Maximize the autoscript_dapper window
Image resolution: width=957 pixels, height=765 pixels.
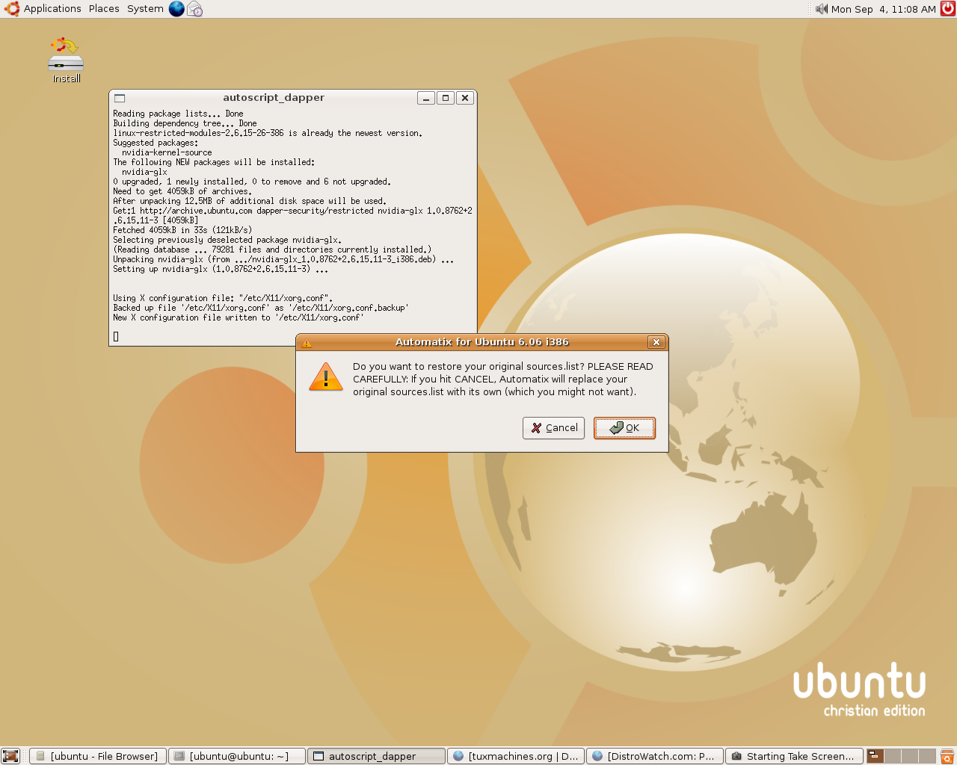(446, 98)
